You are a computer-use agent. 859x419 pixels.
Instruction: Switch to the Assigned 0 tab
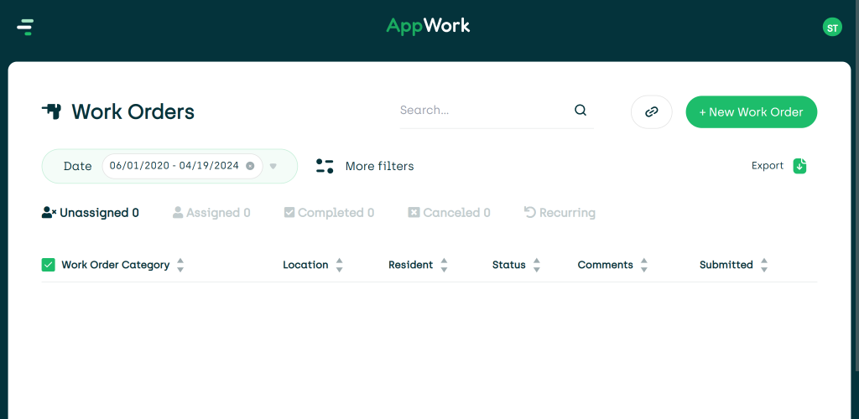(211, 213)
